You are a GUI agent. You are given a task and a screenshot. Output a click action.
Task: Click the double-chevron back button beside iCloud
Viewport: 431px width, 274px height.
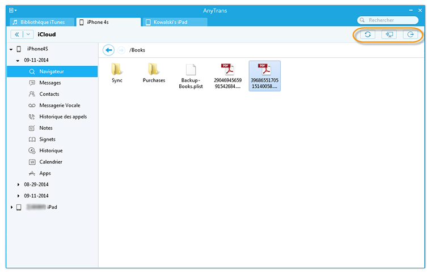coord(17,35)
